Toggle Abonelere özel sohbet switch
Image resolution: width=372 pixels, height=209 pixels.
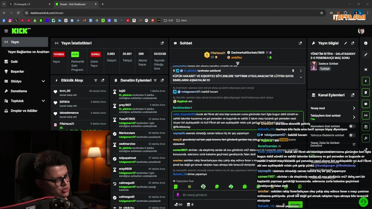pyautogui.click(x=352, y=126)
